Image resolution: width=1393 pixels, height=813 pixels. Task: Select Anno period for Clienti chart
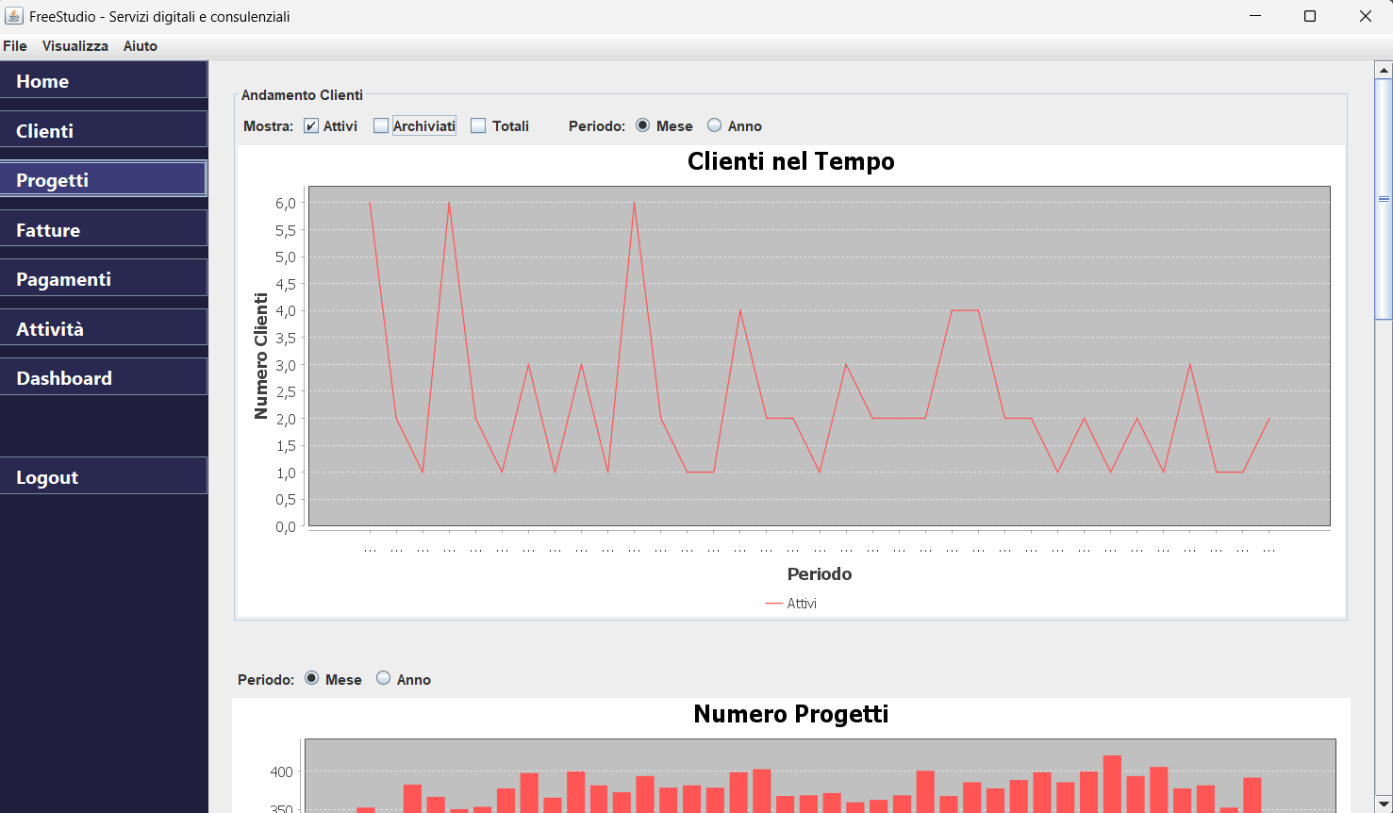point(715,125)
